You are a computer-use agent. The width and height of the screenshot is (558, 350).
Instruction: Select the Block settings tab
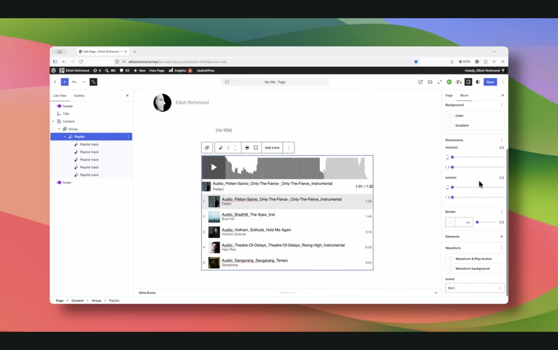coord(464,96)
